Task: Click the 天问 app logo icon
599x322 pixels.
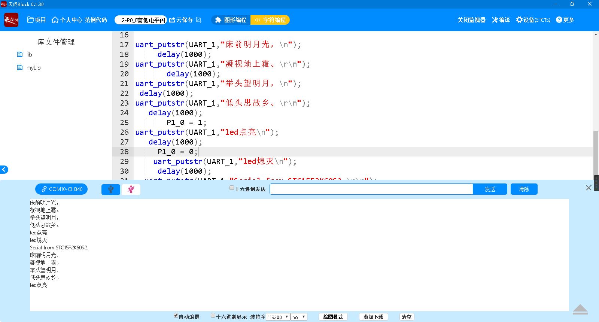Action: (11, 20)
